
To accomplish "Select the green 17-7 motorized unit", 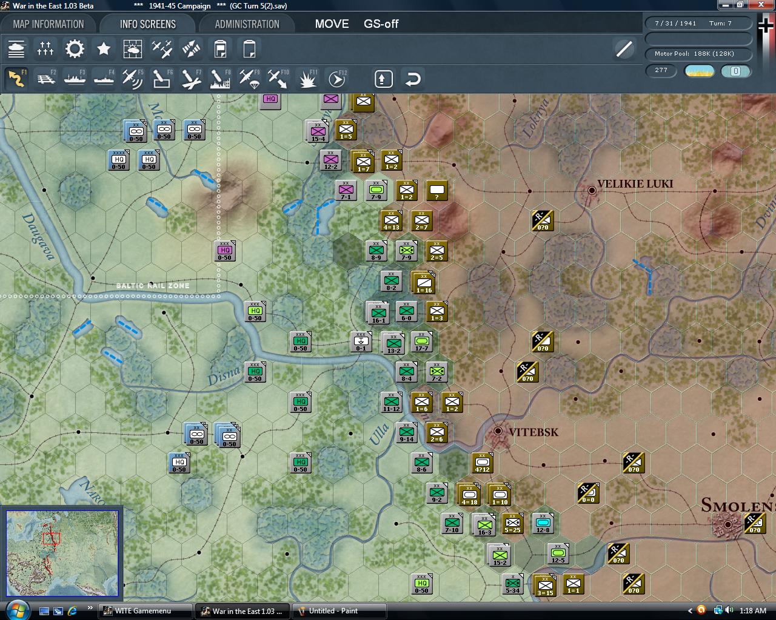I will [x=421, y=341].
